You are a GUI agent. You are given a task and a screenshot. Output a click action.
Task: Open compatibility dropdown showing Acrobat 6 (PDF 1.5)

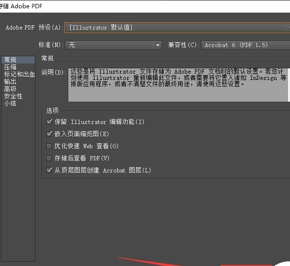[x=245, y=45]
